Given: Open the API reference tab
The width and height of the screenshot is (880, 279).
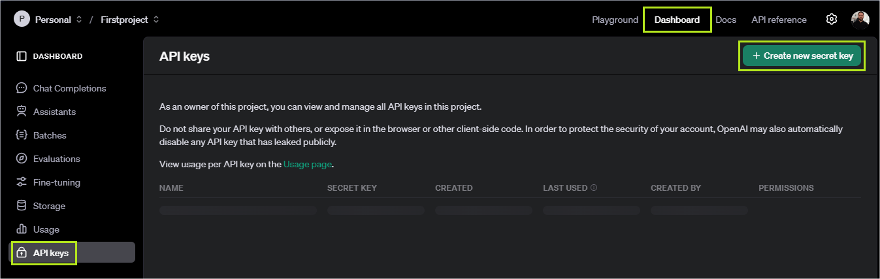Looking at the screenshot, I should [779, 20].
